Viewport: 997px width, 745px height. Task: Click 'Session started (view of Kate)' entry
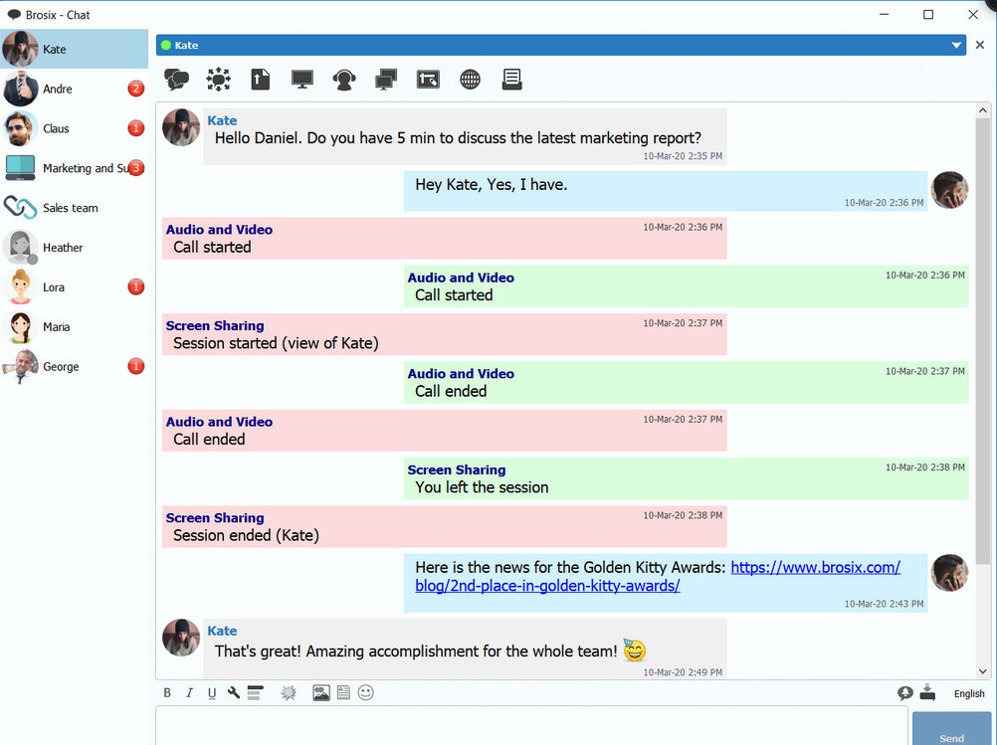click(445, 334)
